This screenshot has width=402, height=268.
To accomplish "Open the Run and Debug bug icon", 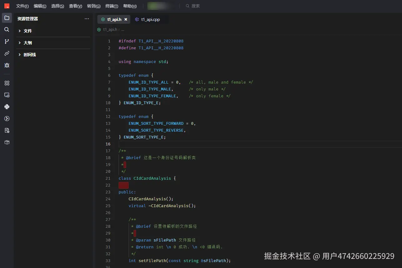I will point(7,65).
